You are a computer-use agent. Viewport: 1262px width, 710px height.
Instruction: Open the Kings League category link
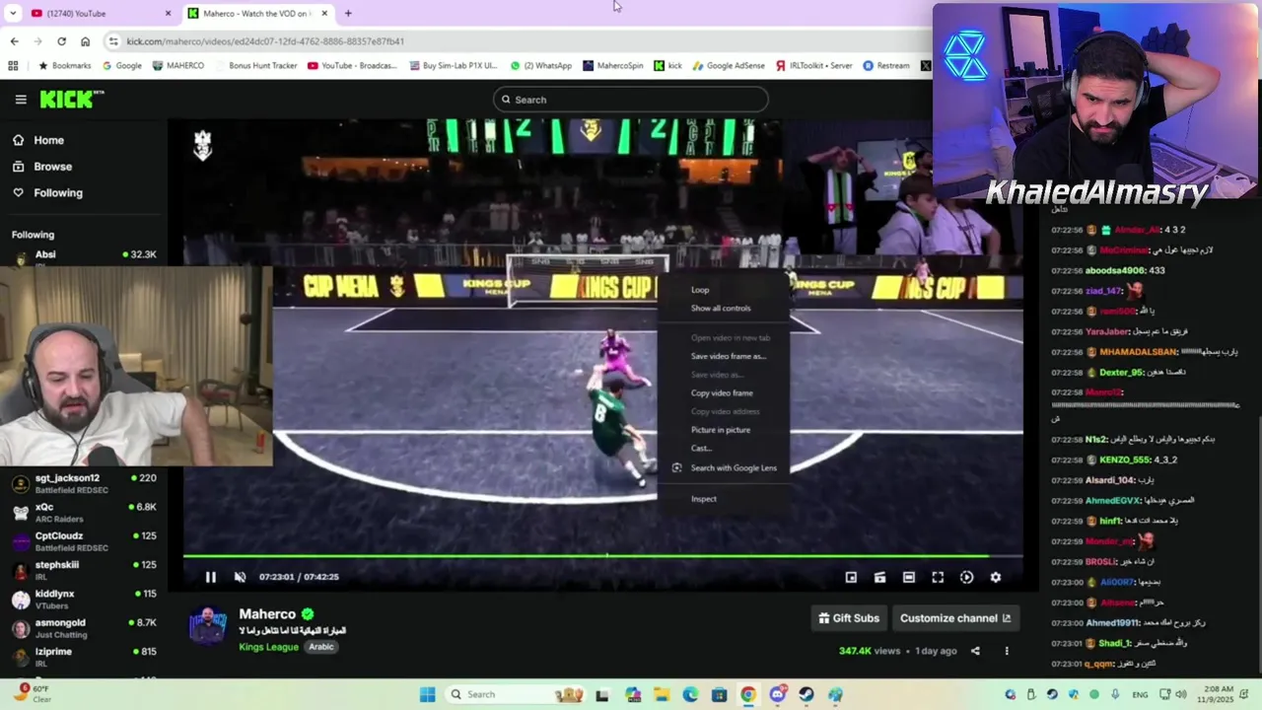pos(268,647)
